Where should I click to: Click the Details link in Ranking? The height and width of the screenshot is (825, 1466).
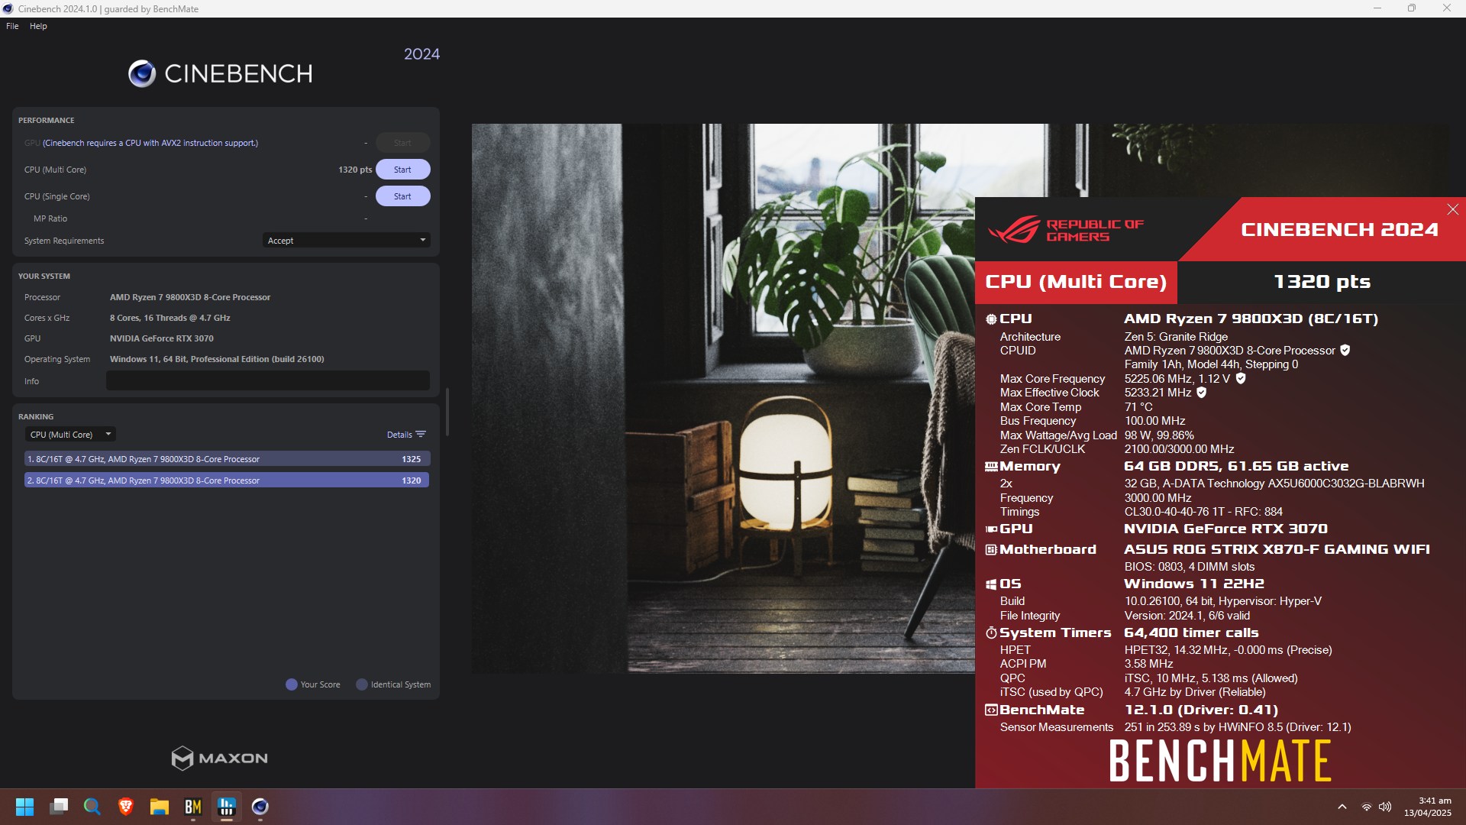[x=399, y=435]
